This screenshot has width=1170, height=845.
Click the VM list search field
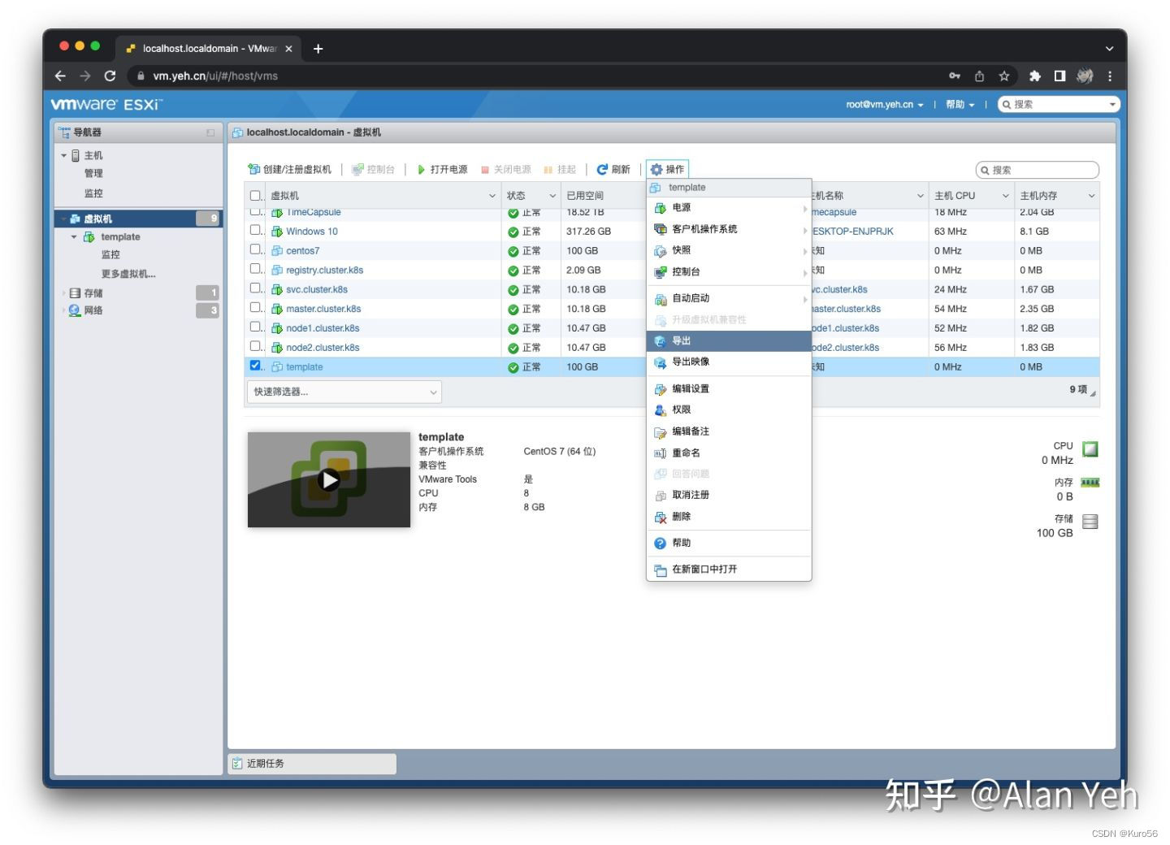pos(1038,170)
